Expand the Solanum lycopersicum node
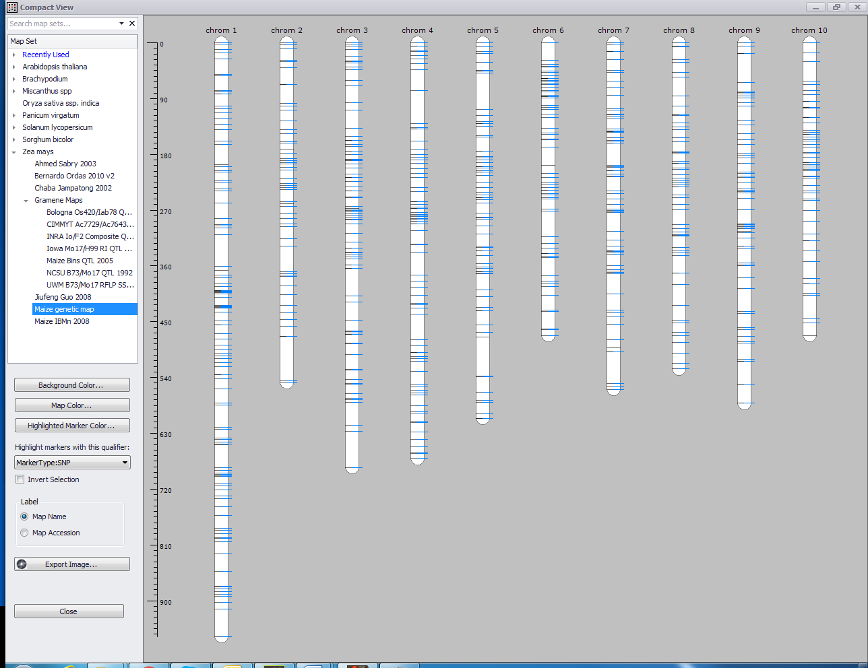This screenshot has height=668, width=868. (14, 127)
